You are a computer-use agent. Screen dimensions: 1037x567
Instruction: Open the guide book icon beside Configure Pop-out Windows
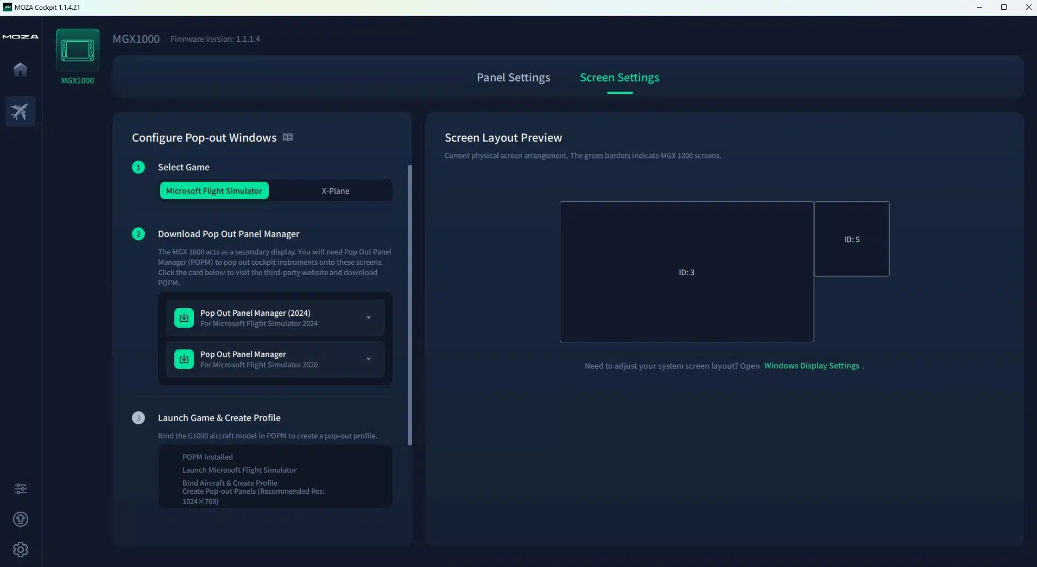point(288,137)
